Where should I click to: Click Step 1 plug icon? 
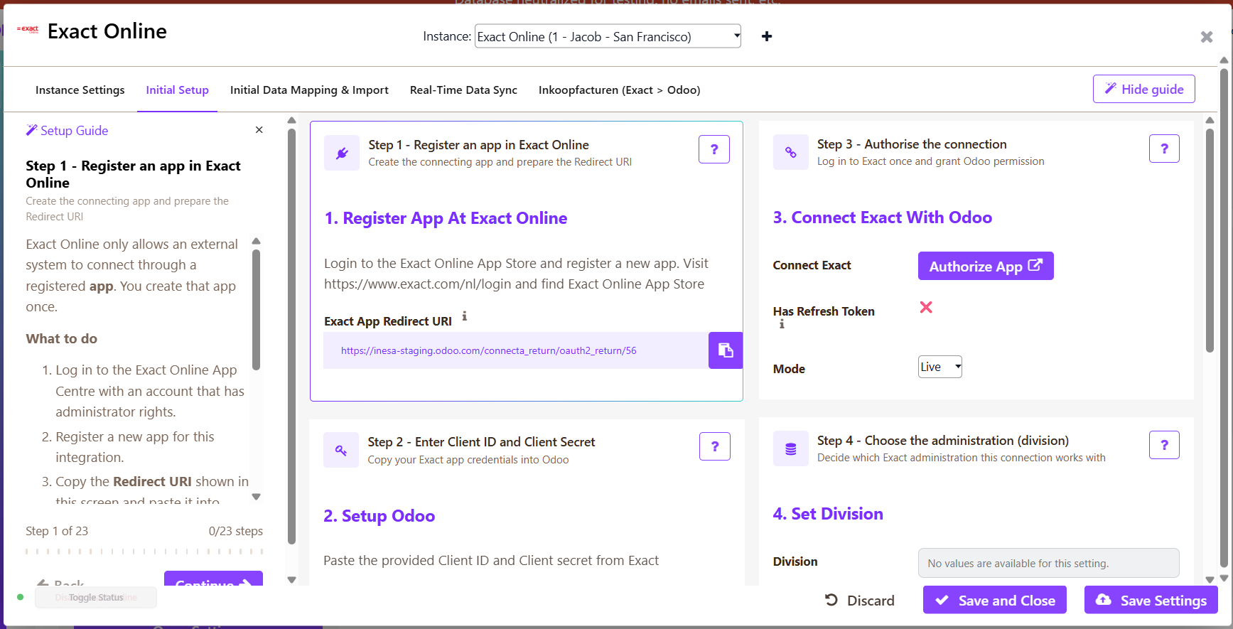[x=342, y=153]
